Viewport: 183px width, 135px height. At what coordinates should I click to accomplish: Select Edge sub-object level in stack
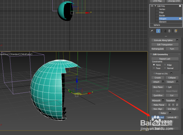pyautogui.click(x=161, y=12)
